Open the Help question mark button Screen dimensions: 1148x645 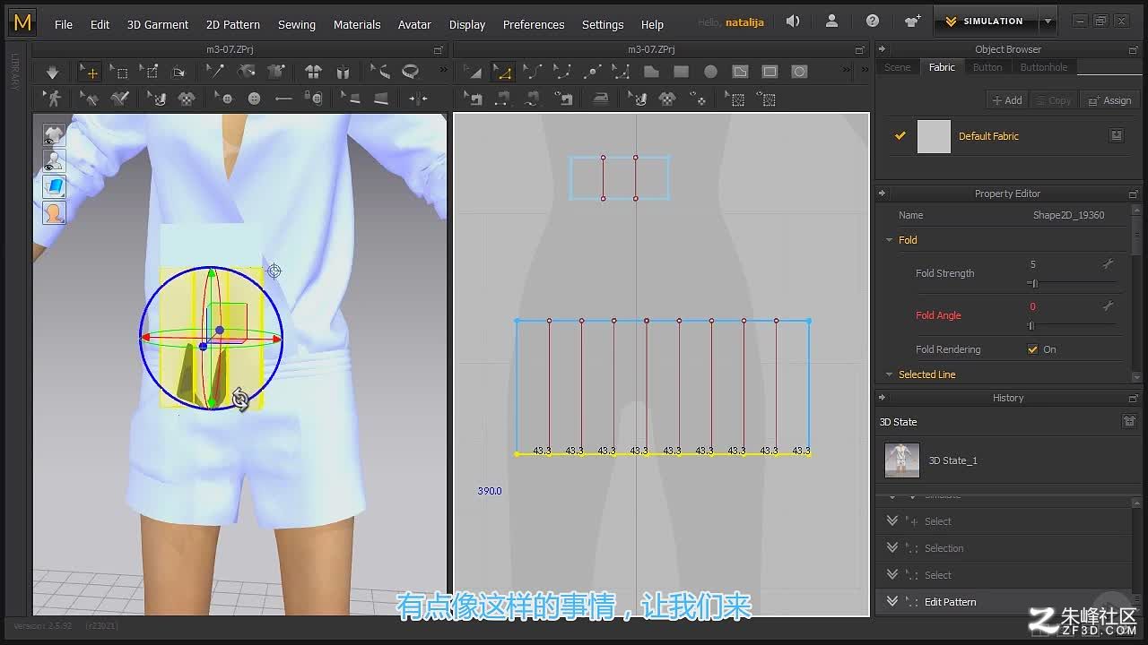point(872,21)
